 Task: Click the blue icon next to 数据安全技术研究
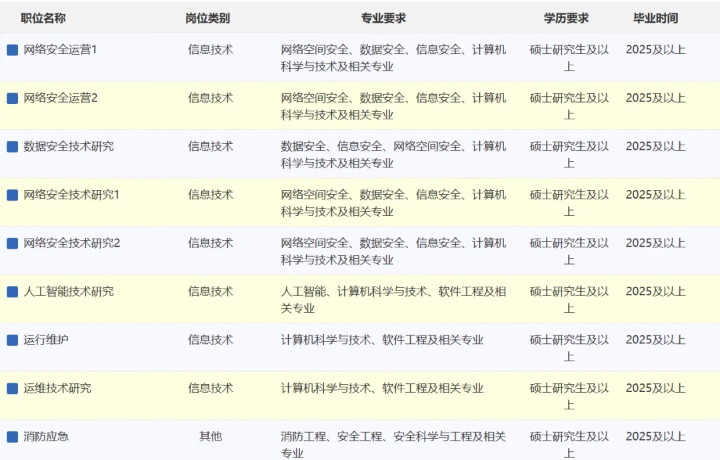12,147
